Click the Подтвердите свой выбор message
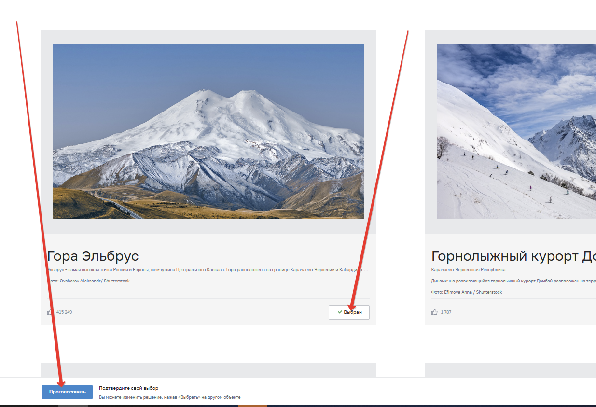Viewport: 596px width, 407px height. pyautogui.click(x=128, y=388)
